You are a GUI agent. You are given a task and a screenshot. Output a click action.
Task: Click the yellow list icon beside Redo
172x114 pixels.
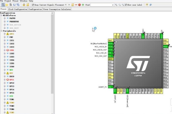pos(73,5)
